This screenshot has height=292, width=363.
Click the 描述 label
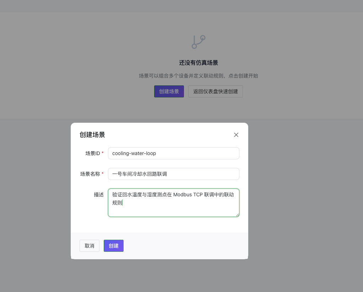click(x=99, y=195)
